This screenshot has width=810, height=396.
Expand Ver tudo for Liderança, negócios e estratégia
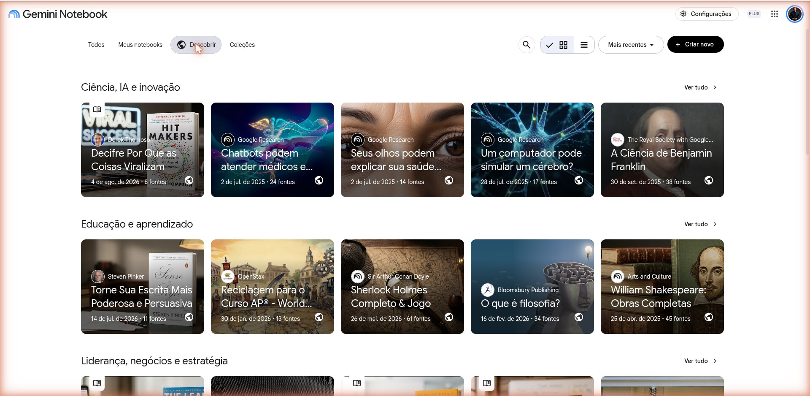pyautogui.click(x=701, y=361)
